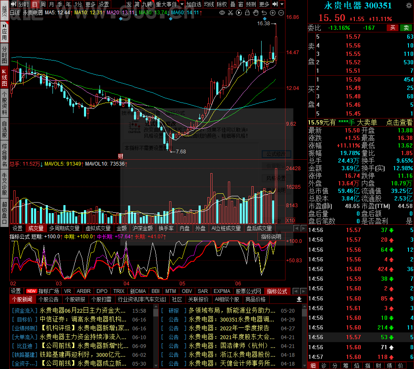Image resolution: width=414 pixels, height=369 pixels.
Task: Click 重大事件 toolbar button
Action: (167, 4)
